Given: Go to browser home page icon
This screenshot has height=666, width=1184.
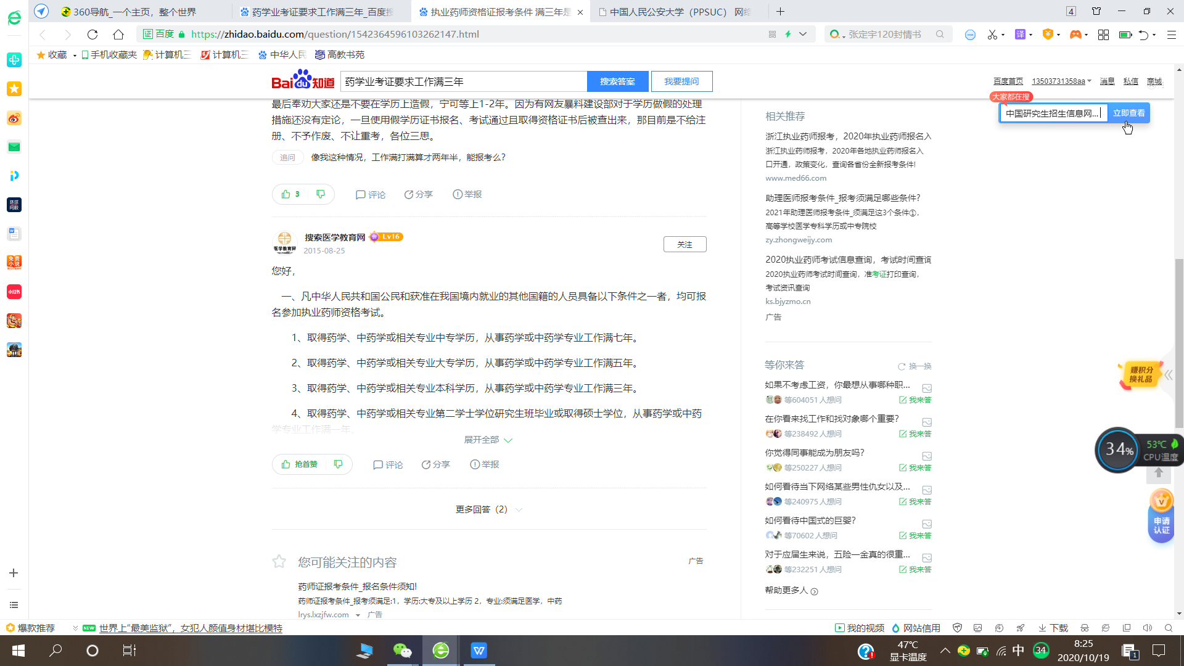Looking at the screenshot, I should point(118,35).
